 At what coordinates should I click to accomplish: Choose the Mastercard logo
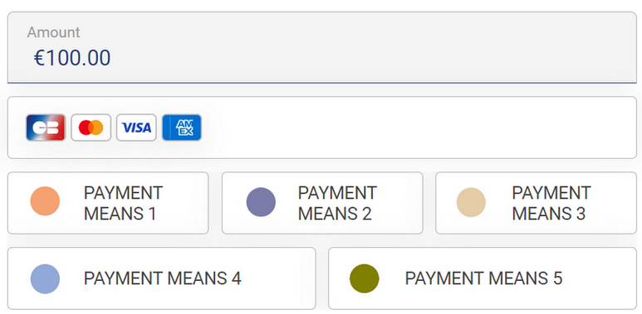click(x=91, y=128)
